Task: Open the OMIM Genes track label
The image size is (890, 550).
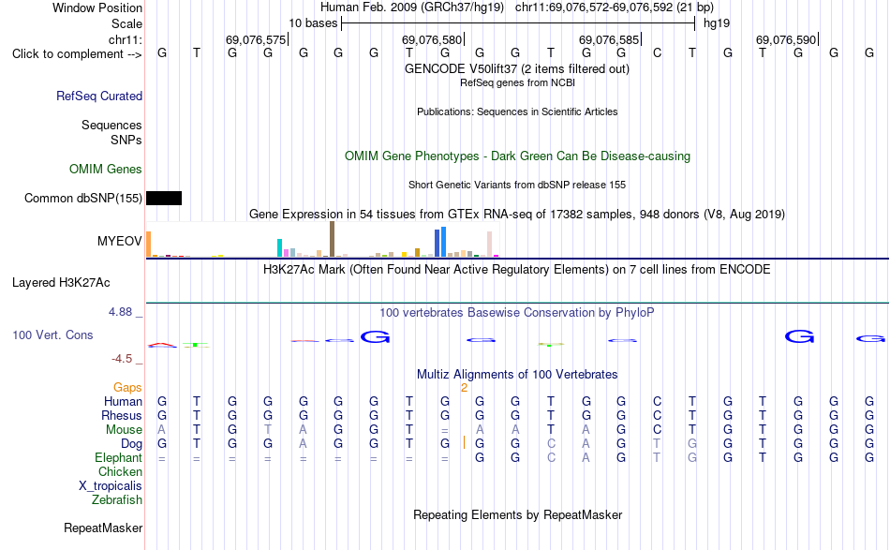Action: (x=106, y=170)
